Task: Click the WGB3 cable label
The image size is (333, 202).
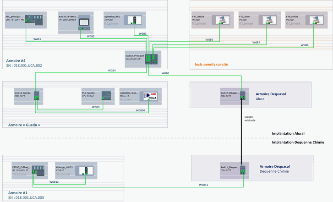Action: (x=142, y=34)
